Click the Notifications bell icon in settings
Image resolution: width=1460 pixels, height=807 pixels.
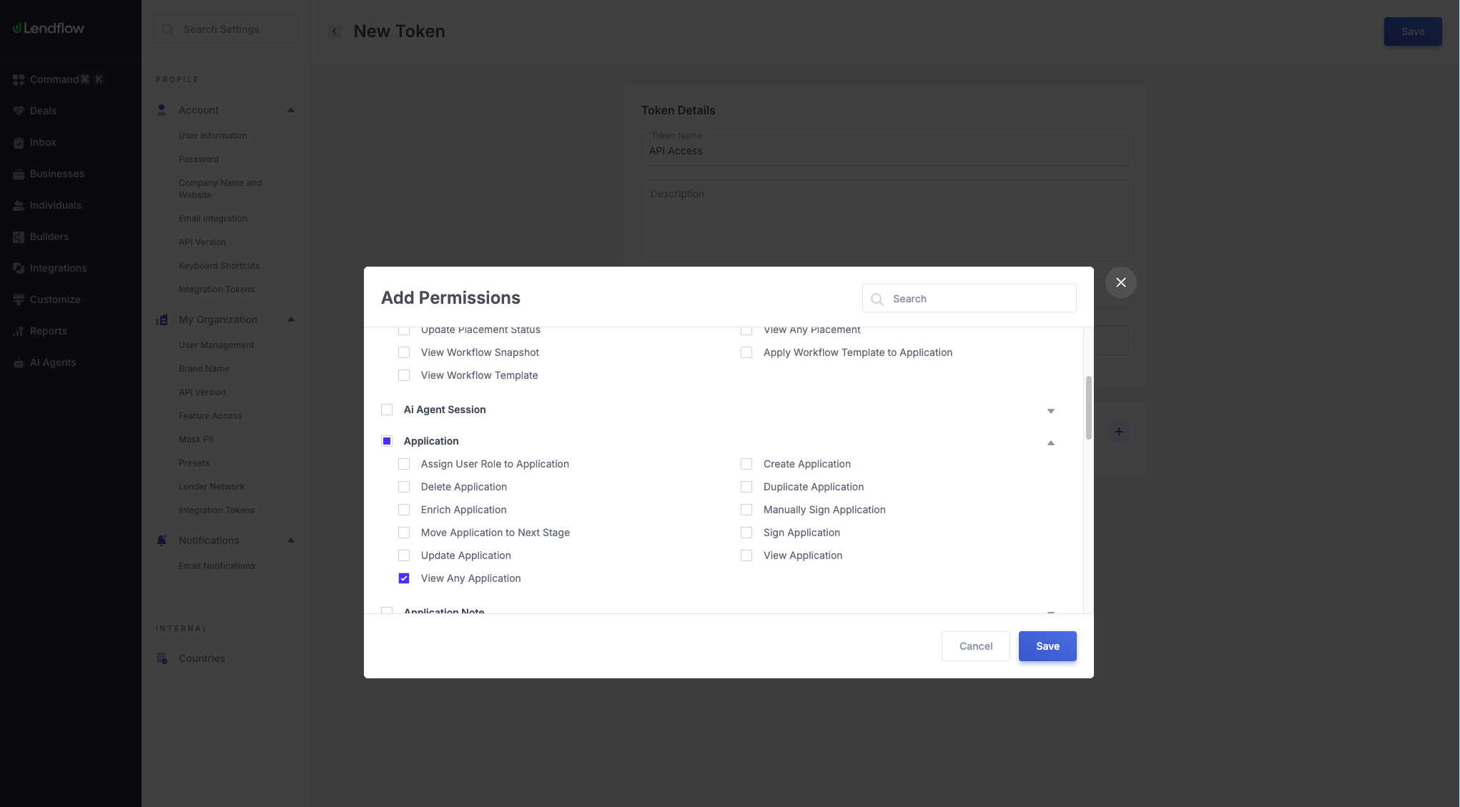coord(162,540)
